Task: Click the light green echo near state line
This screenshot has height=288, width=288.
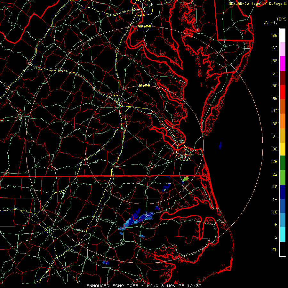Action: (186, 179)
